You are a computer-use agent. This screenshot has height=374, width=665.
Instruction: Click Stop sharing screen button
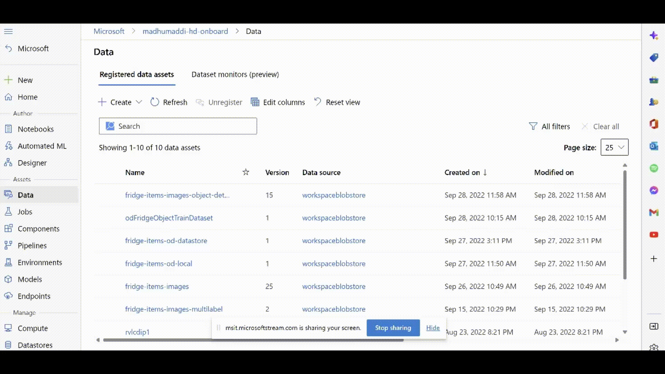[x=393, y=327]
